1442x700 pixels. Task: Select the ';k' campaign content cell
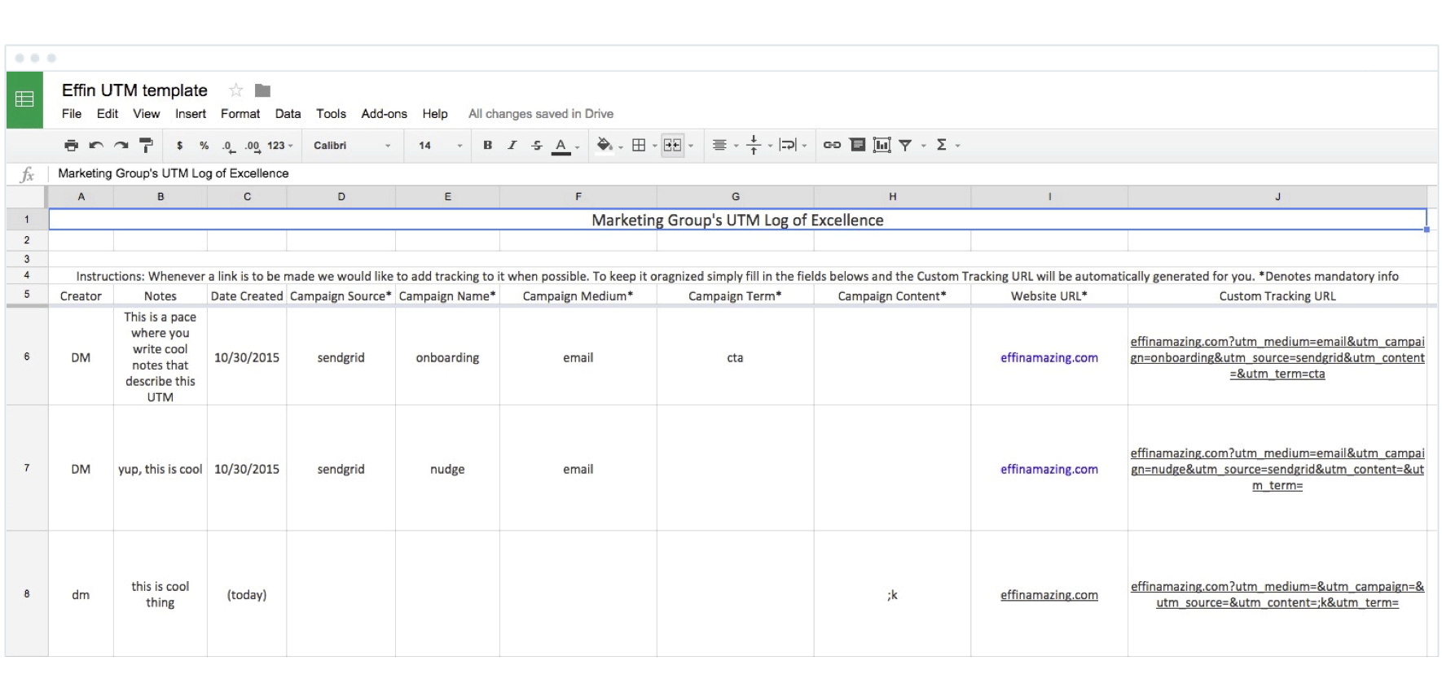click(x=892, y=594)
